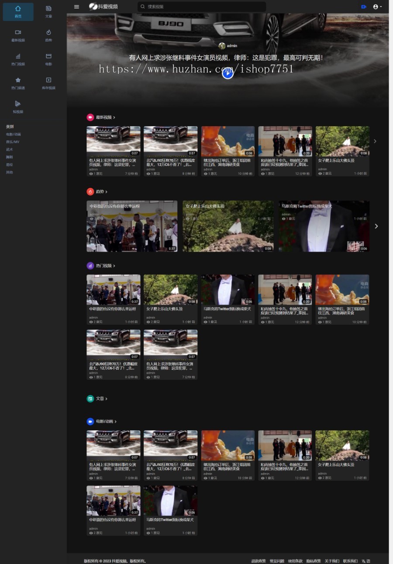Image resolution: width=393 pixels, height=564 pixels.
Task: Open 马斯克将Twitter图标换成柴犬 trending thumbnail
Action: point(324,226)
